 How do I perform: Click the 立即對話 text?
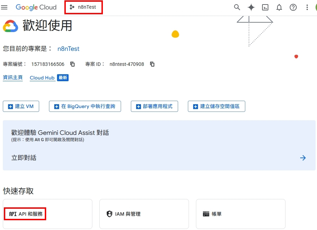[24, 158]
